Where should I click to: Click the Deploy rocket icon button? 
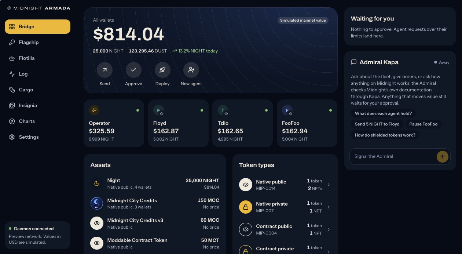click(x=162, y=70)
